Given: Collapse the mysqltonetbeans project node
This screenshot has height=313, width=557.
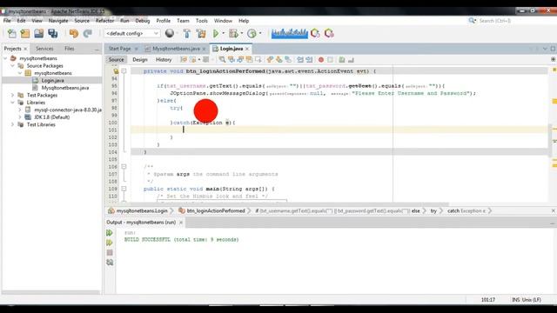Looking at the screenshot, I should click(x=5, y=58).
